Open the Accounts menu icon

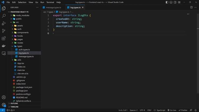4,97
